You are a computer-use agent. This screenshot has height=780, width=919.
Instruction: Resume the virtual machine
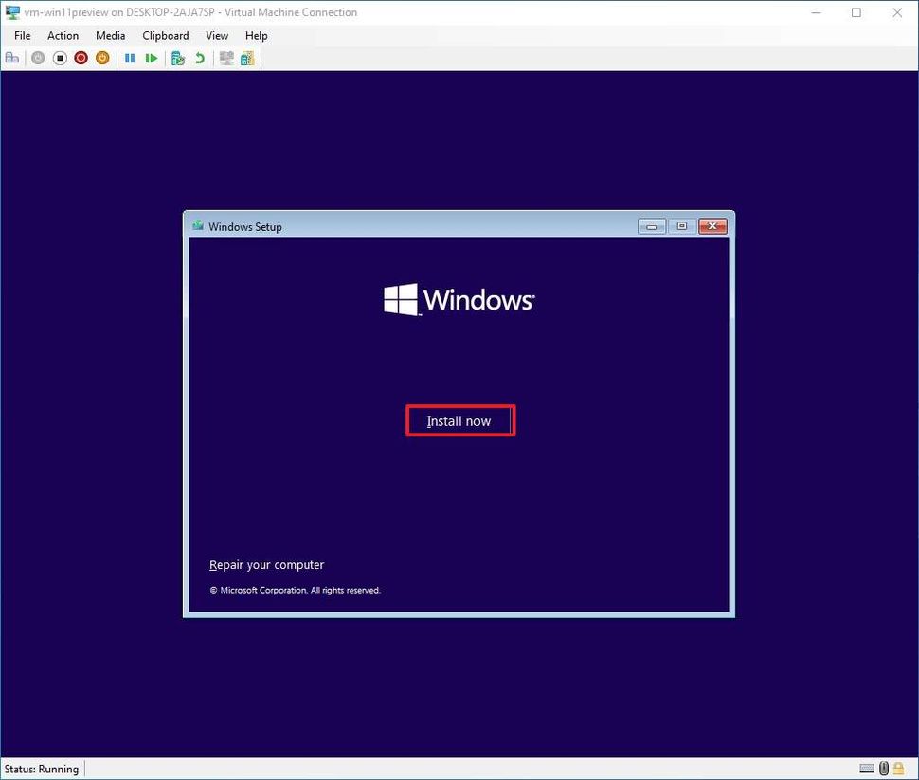pyautogui.click(x=152, y=58)
